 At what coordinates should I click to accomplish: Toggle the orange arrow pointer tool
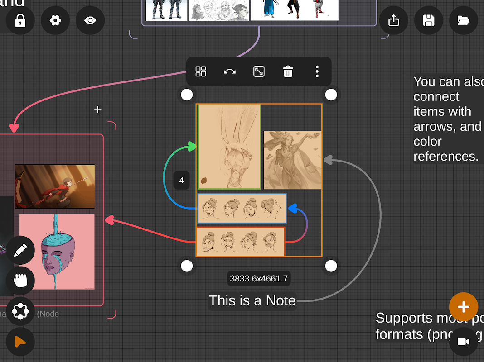20,342
